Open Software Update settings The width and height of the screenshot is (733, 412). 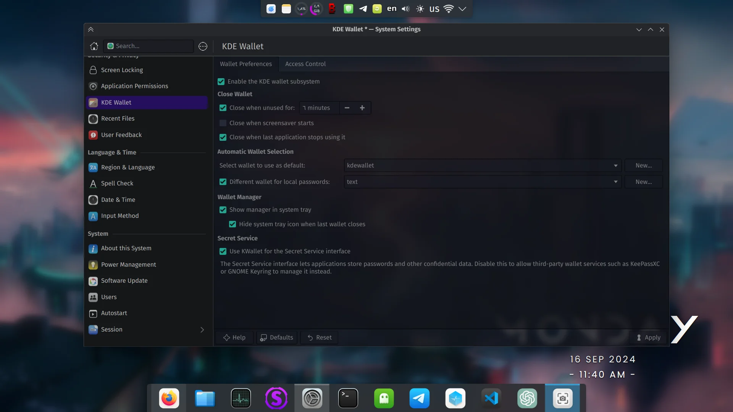(x=147, y=281)
